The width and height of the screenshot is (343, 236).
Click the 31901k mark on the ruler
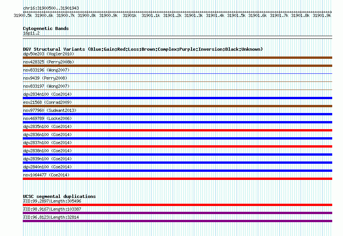(x=129, y=15)
